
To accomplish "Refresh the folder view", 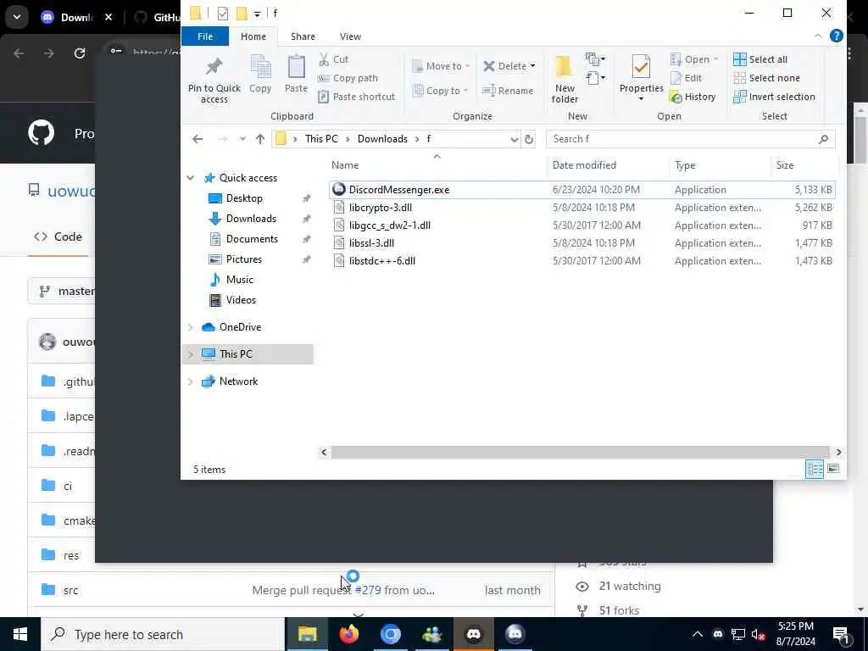I will (529, 140).
